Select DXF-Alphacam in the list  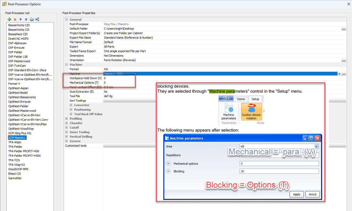tap(17, 43)
